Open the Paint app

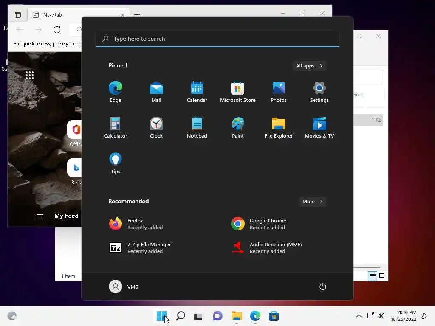coord(238,127)
